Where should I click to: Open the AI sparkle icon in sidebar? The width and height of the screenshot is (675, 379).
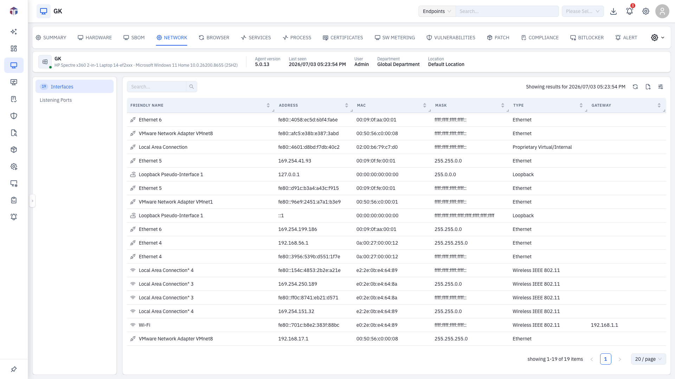(14, 32)
